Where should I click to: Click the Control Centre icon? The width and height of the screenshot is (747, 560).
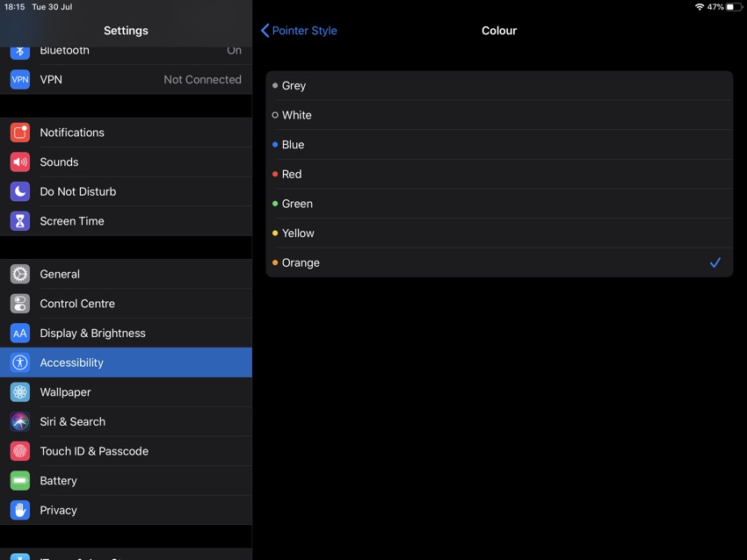(20, 303)
